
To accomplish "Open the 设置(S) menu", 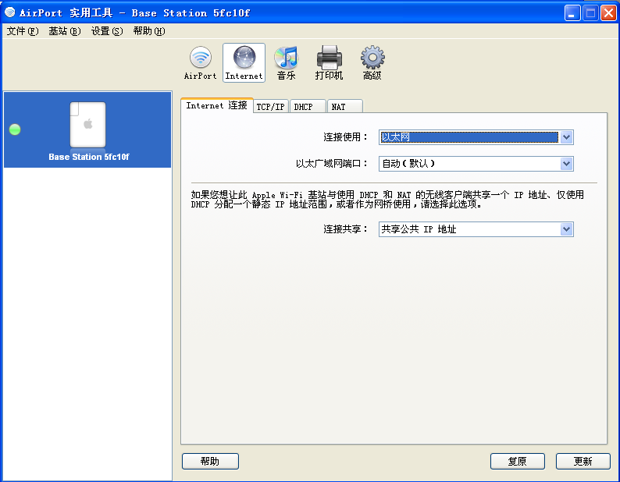I will coord(107,31).
